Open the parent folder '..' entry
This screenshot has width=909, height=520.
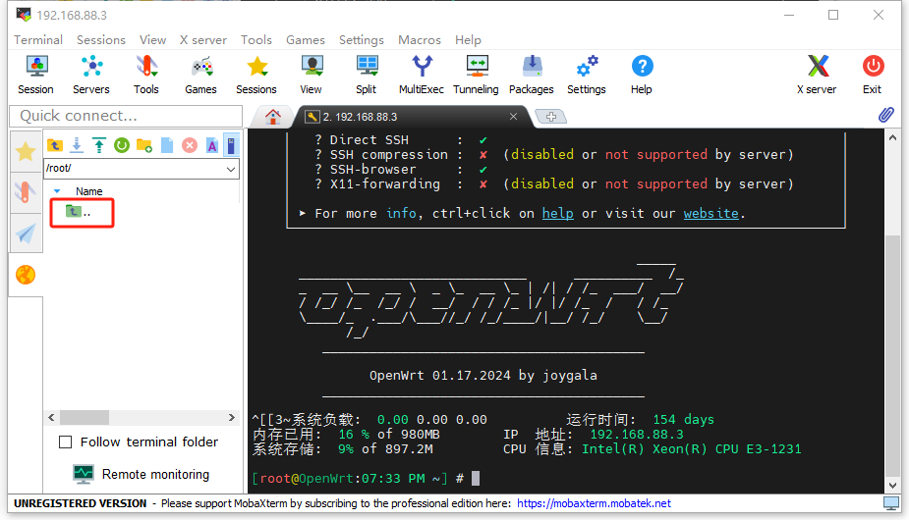coord(80,212)
